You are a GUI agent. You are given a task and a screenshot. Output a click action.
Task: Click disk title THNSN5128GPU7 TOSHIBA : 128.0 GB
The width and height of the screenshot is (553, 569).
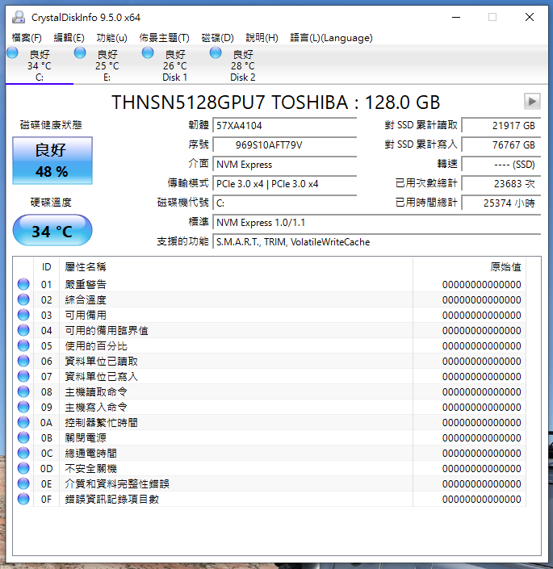(276, 103)
